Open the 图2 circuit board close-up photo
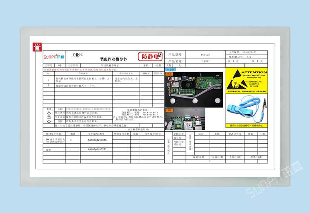The height and width of the screenshot is (213, 310). point(185,119)
